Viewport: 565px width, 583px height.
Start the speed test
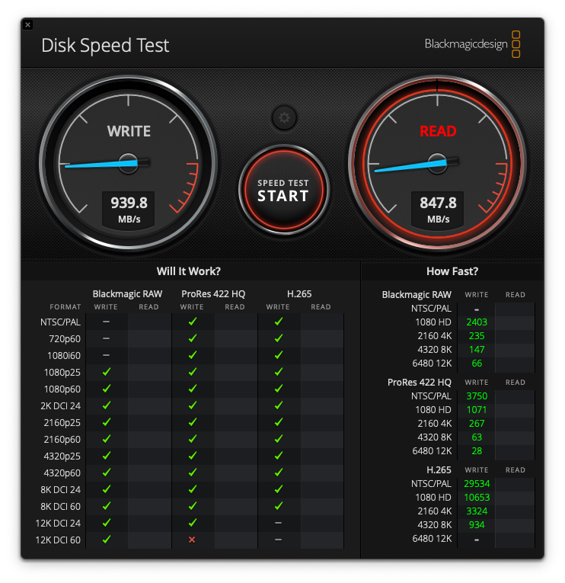tap(283, 190)
